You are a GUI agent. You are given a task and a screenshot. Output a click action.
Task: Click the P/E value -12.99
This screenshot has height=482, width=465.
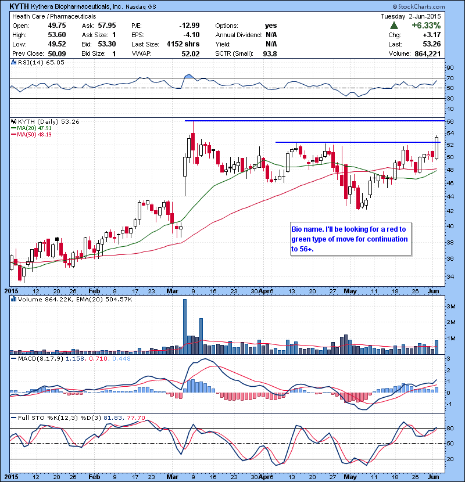(x=189, y=26)
